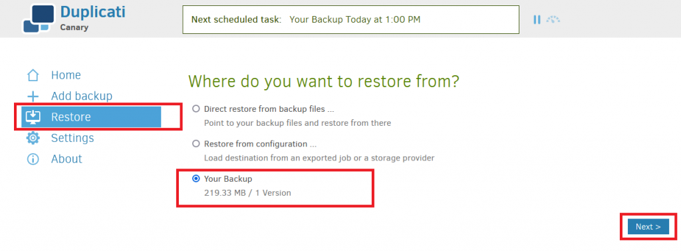
Task: Click the Duplicati title link
Action: tap(93, 12)
